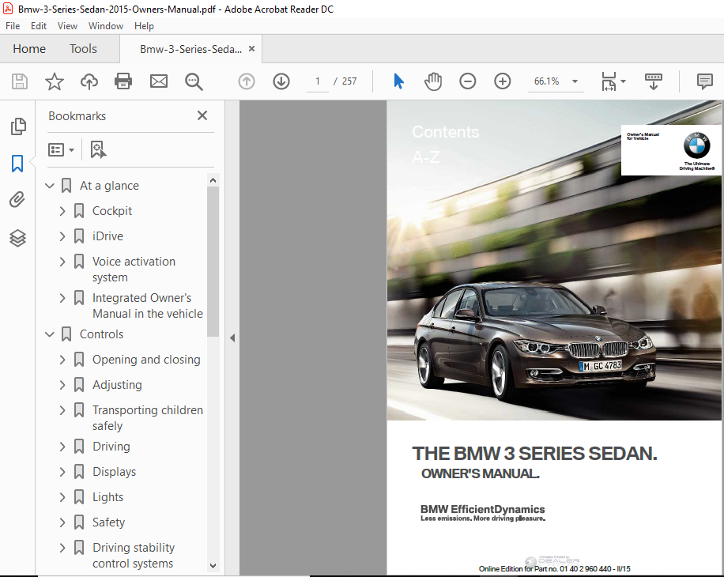This screenshot has width=724, height=577.
Task: Expand the Displays bookmark
Action: point(62,472)
